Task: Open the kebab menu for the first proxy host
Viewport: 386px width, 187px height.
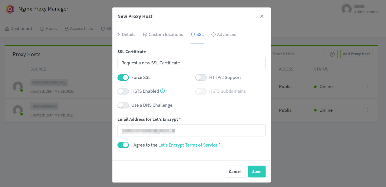Action: click(x=368, y=86)
